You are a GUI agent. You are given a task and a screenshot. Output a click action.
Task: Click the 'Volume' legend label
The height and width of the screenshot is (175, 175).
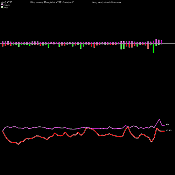7,5
